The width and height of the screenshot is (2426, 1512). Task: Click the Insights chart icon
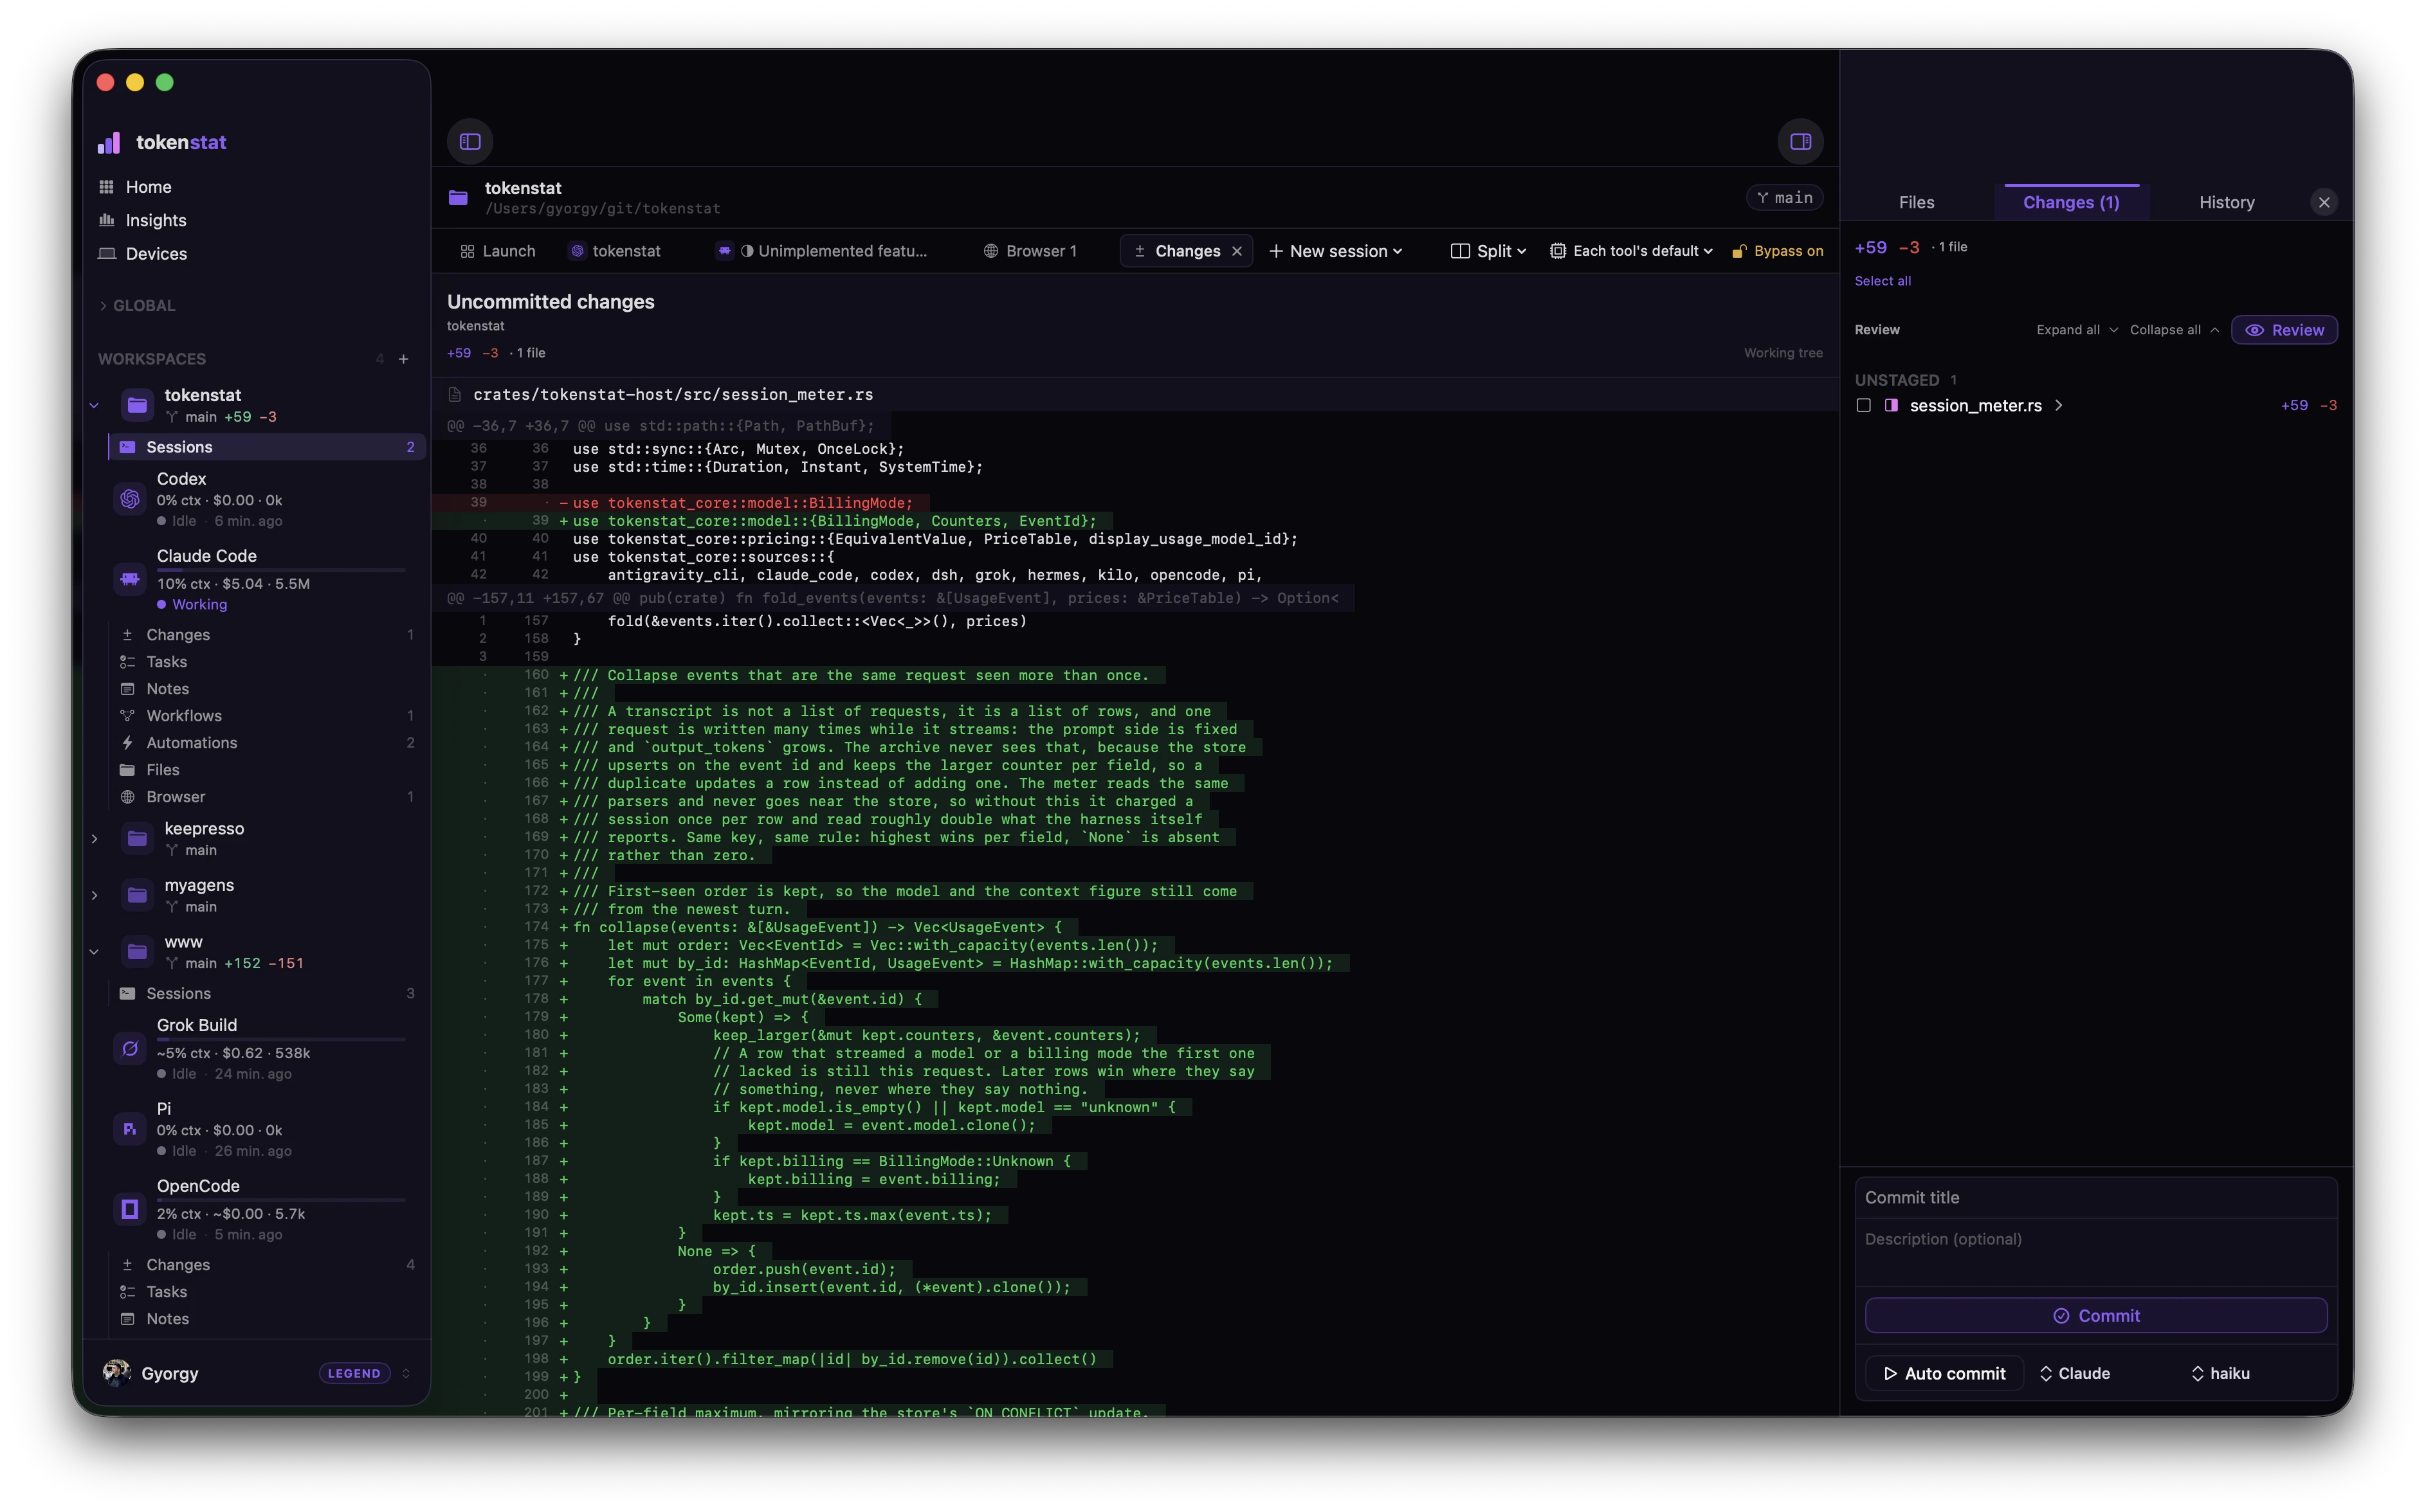pyautogui.click(x=106, y=220)
